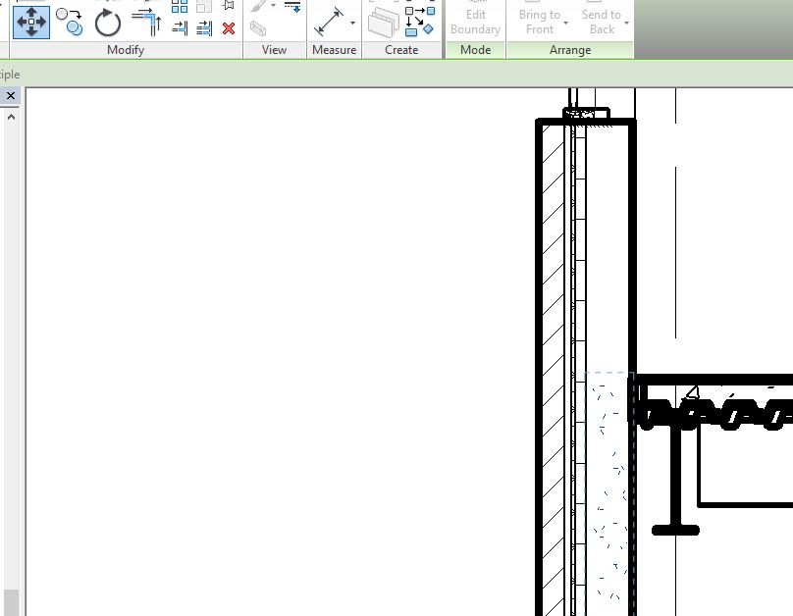
Task: Use the Trim/Extend to Corner tool
Action: pos(146,21)
